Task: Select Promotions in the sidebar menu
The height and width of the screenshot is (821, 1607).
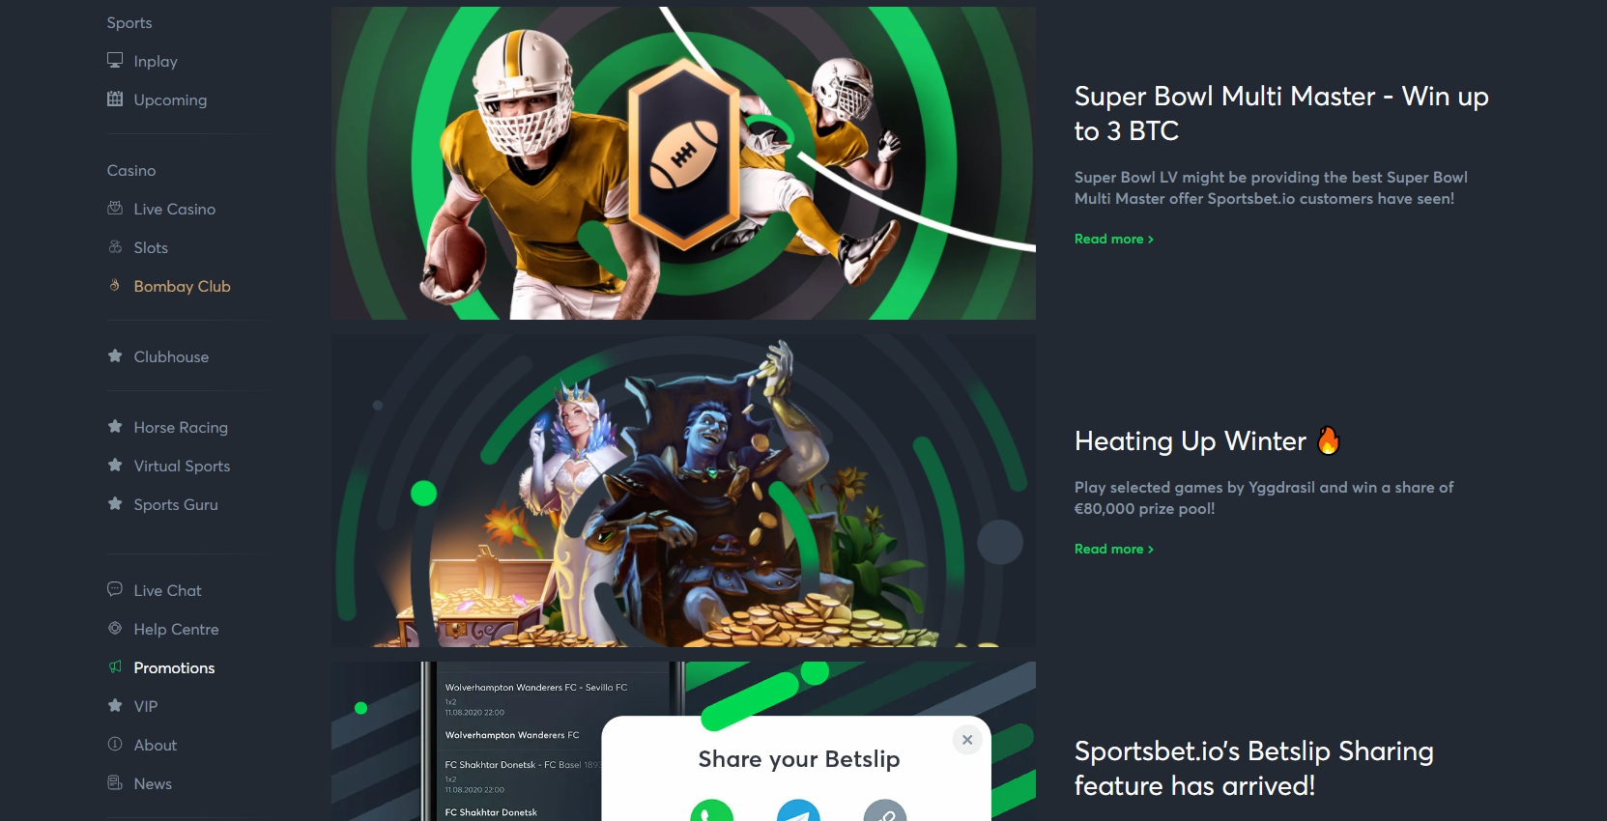Action: coord(174,667)
